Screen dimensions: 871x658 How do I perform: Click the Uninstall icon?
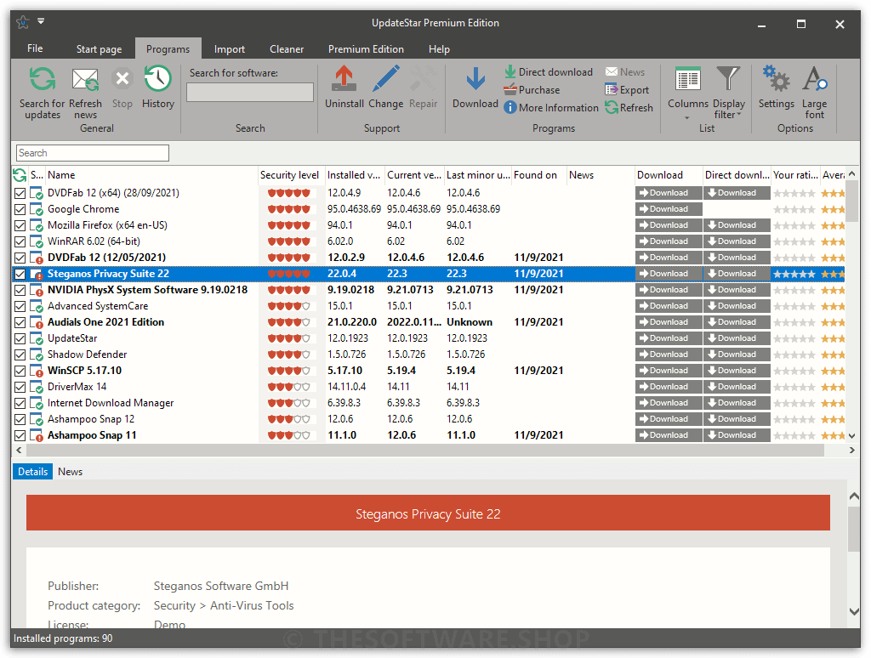click(344, 78)
